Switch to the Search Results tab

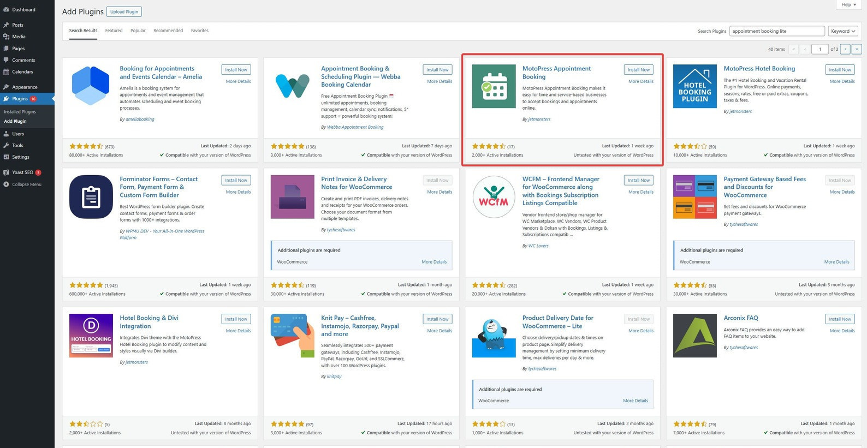83,31
